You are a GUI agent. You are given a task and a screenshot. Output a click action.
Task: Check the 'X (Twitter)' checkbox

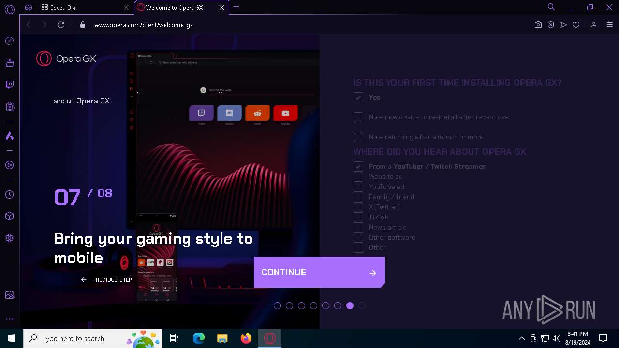(358, 207)
